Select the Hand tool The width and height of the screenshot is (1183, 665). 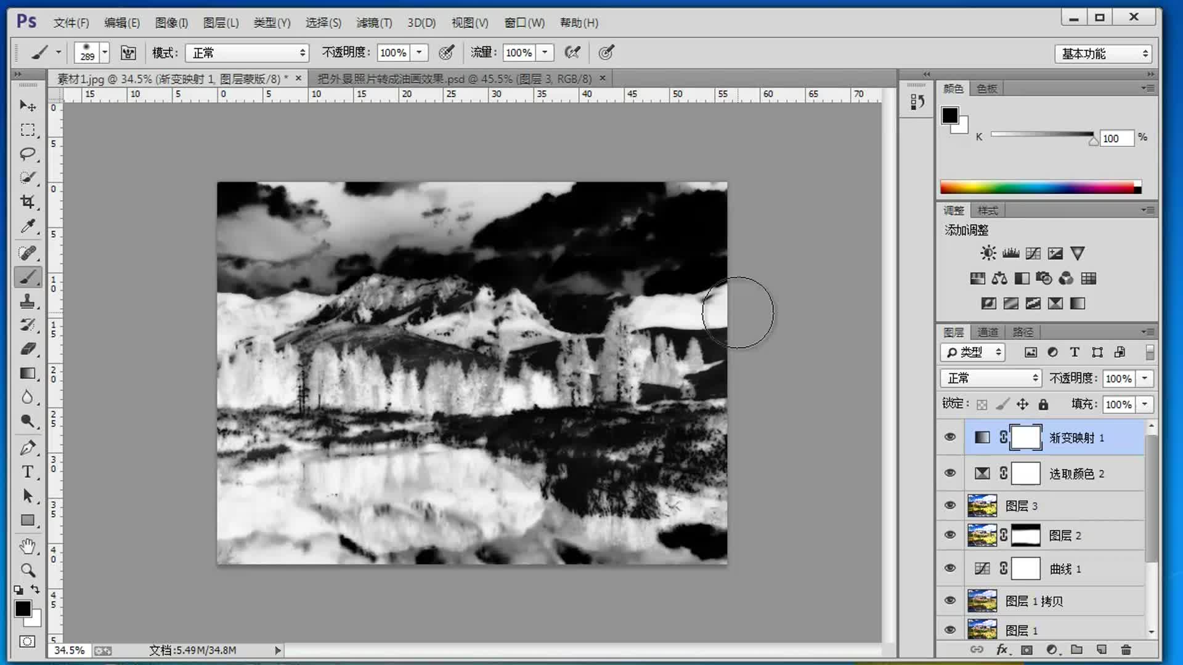tap(27, 546)
